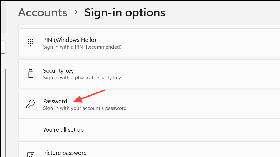
Task: Focus the partially visible sidebar search box
Action: point(3,47)
